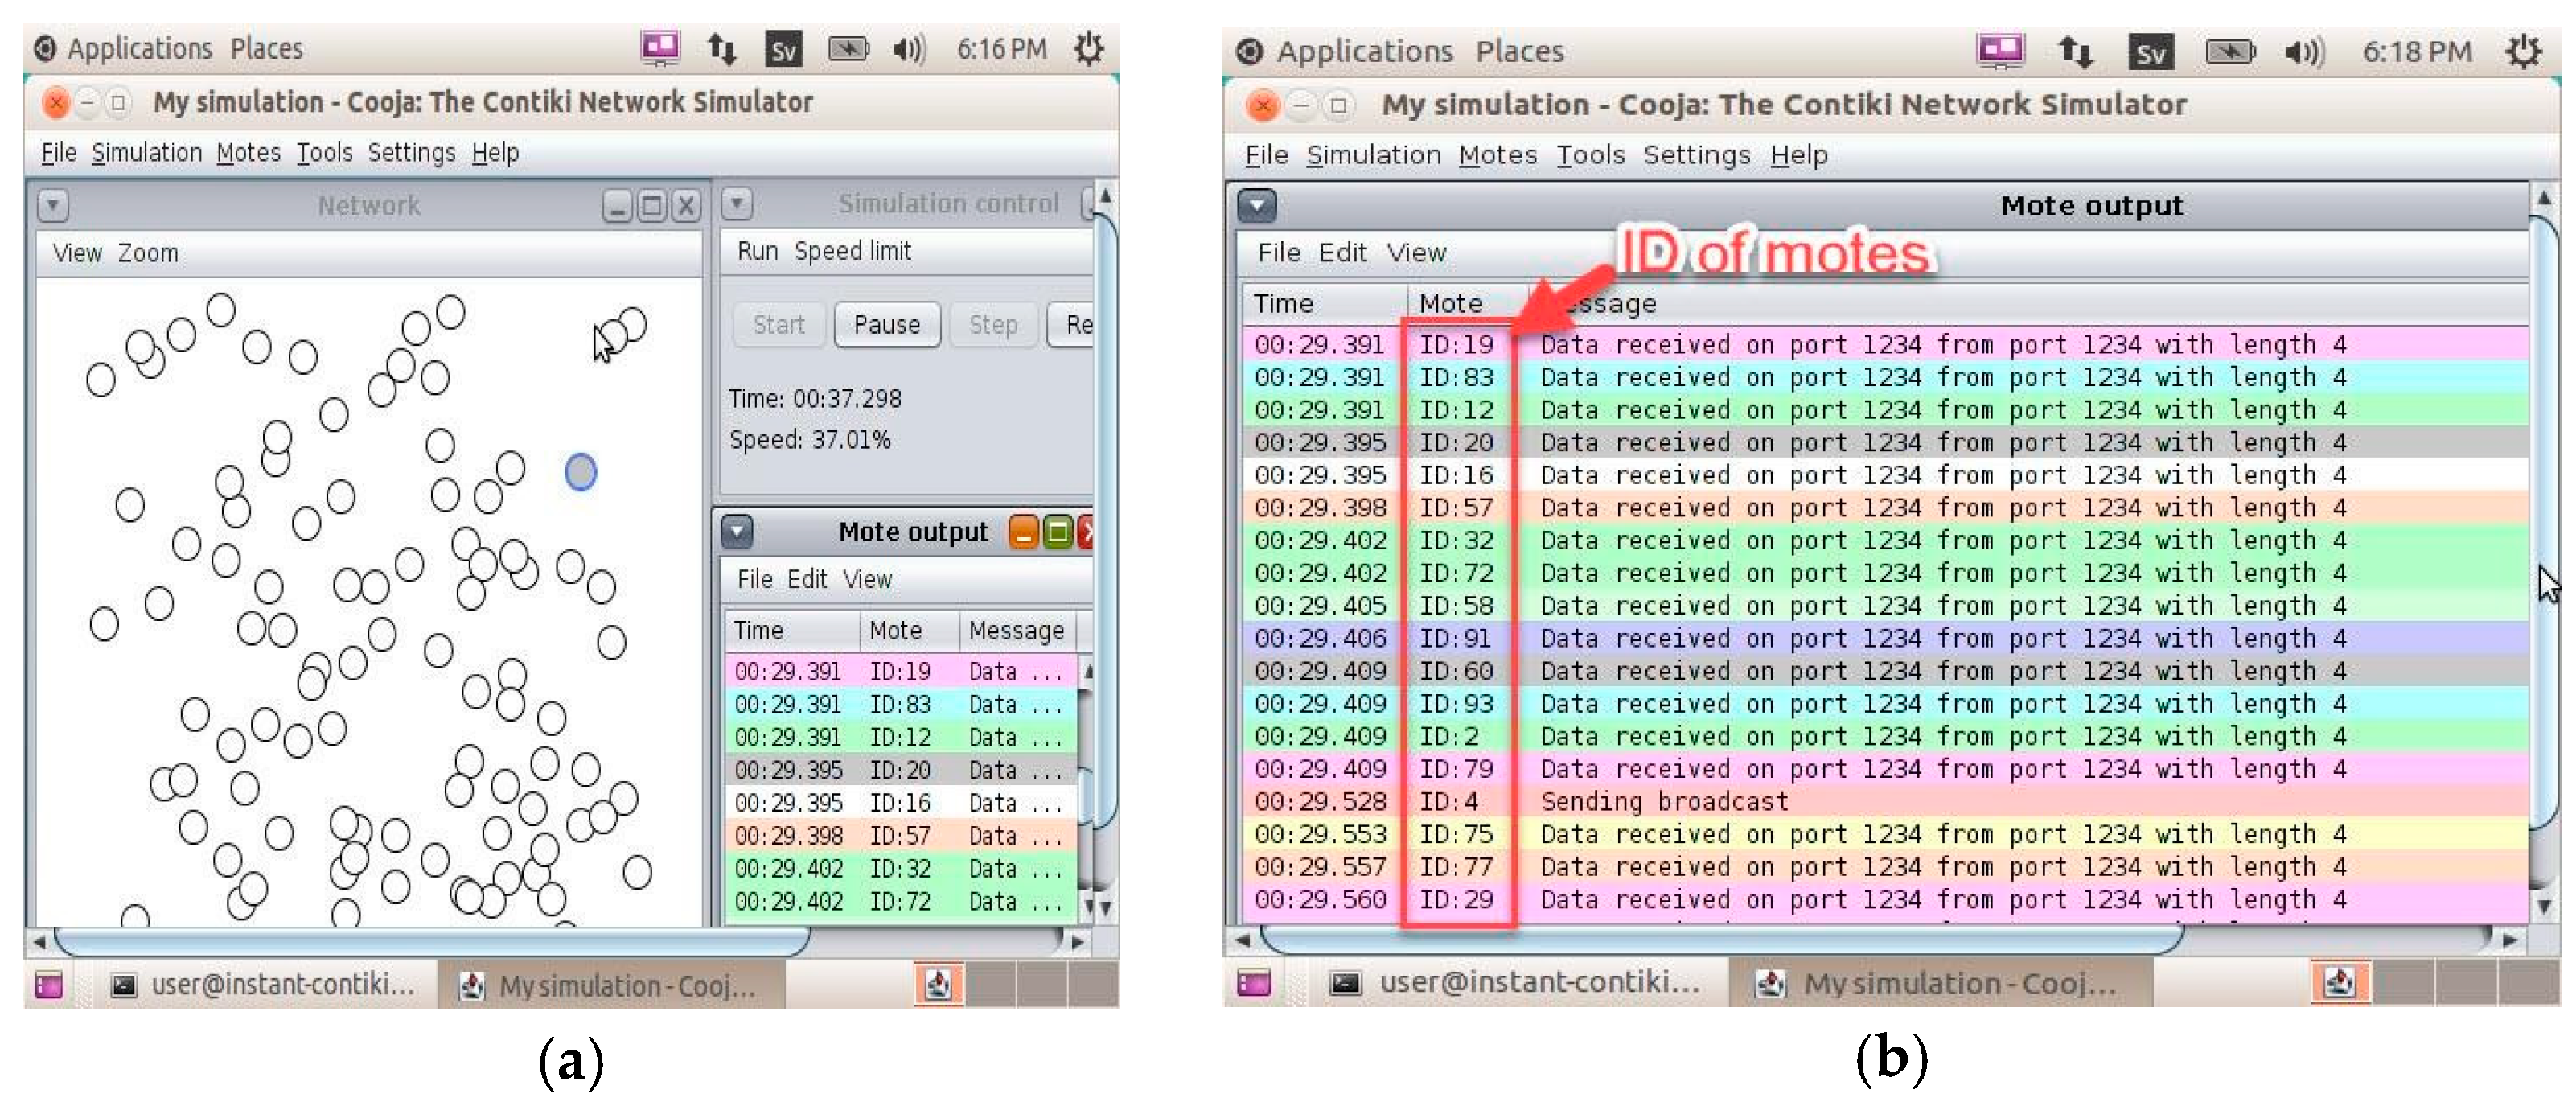Screen dimensions: 2576x1106
Task: Open the large Mote output window dropdown arrow
Action: [x=1256, y=205]
